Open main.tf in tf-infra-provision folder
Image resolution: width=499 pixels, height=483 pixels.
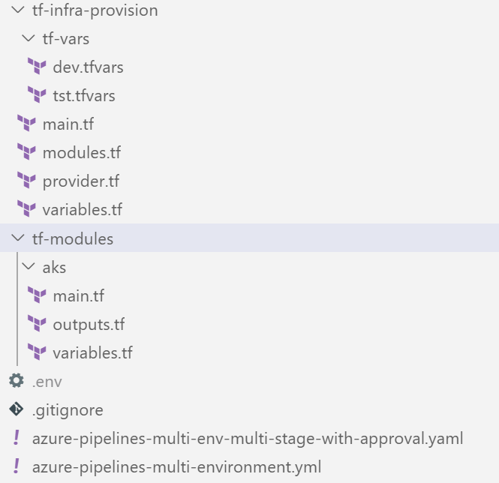click(68, 124)
